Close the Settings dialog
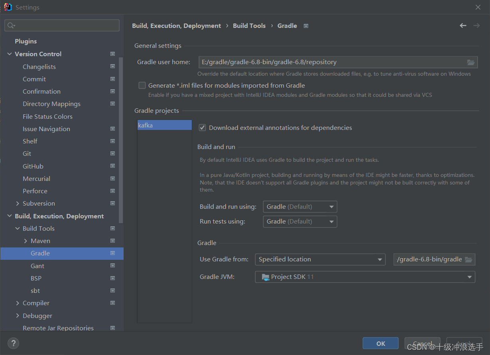 [x=478, y=7]
